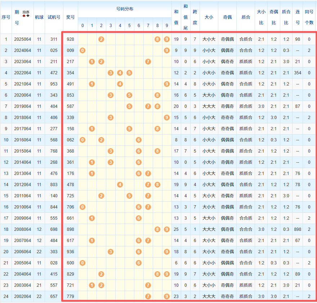Screen dimensions: 317x303
Task: Click the red ascending sort arrow
Action: (24, 16)
